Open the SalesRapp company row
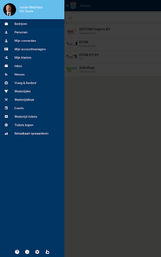This screenshot has height=257, width=161. [113, 70]
